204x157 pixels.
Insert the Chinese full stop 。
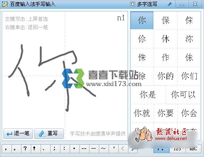point(16,149)
